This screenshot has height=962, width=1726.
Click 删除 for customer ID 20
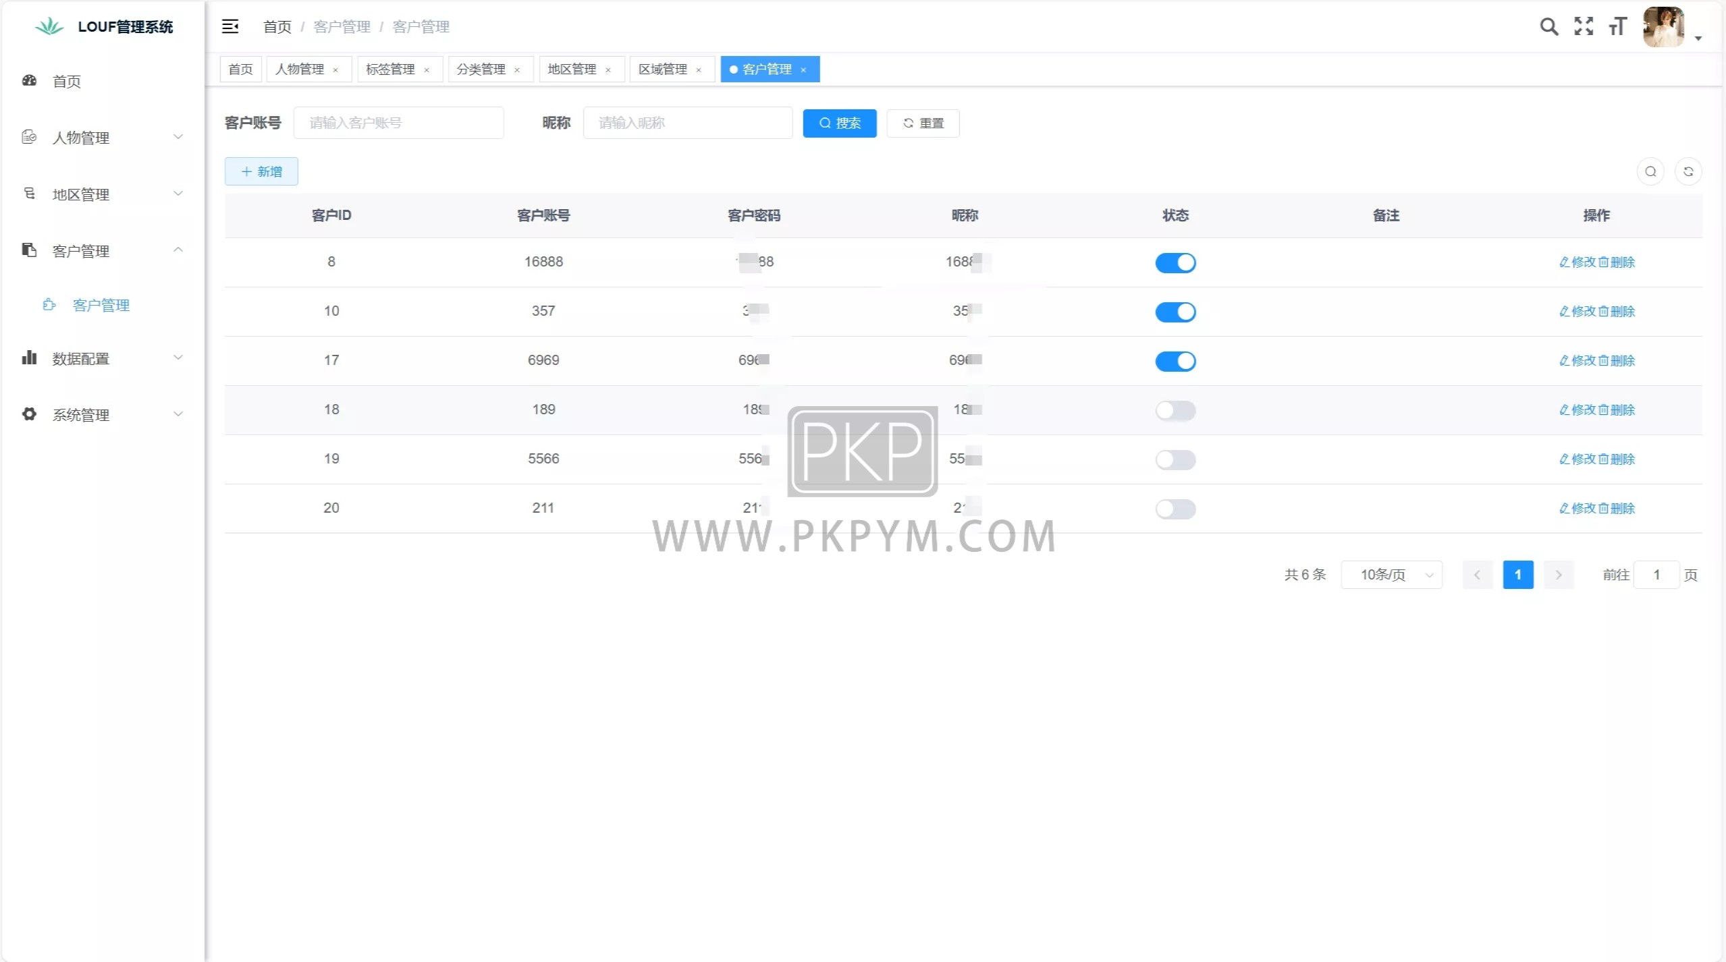pyautogui.click(x=1617, y=508)
